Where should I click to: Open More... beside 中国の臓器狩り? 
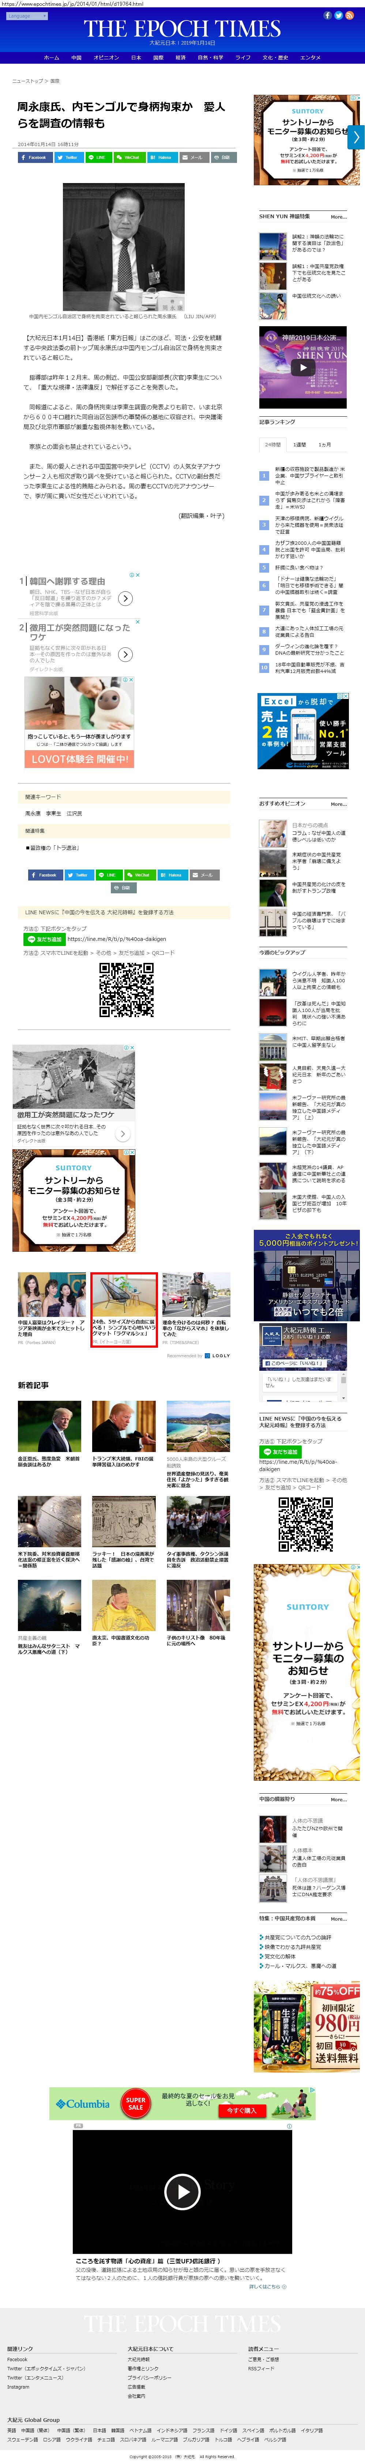338,1799
